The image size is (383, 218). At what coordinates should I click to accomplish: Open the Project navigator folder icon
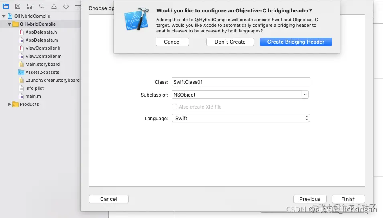[6, 6]
